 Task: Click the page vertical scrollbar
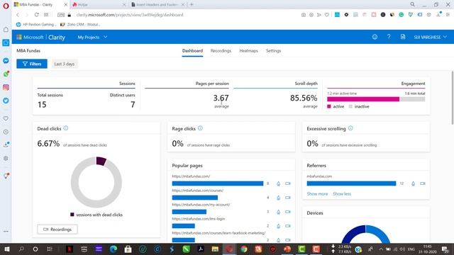[452, 98]
